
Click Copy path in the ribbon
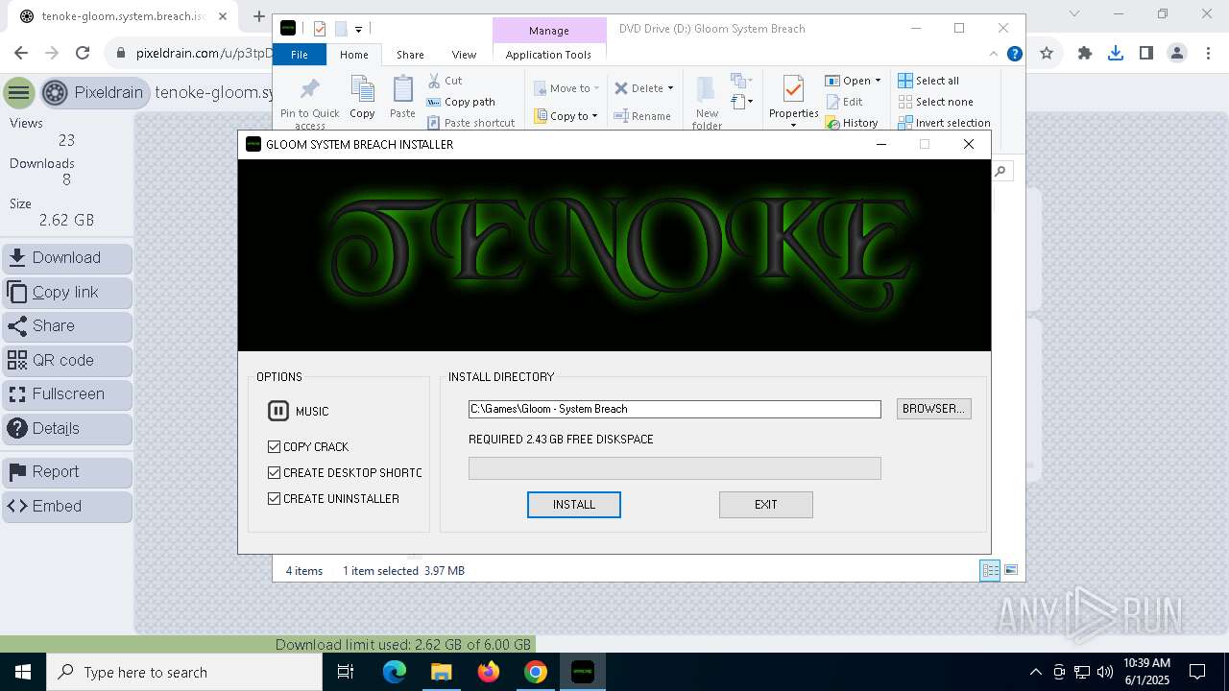[461, 102]
